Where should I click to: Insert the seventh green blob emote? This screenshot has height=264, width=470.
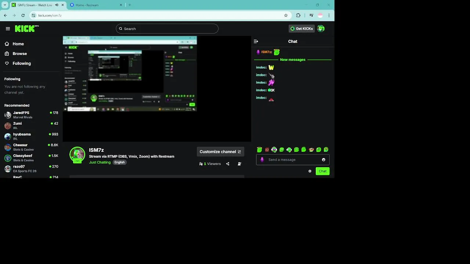tap(304, 150)
